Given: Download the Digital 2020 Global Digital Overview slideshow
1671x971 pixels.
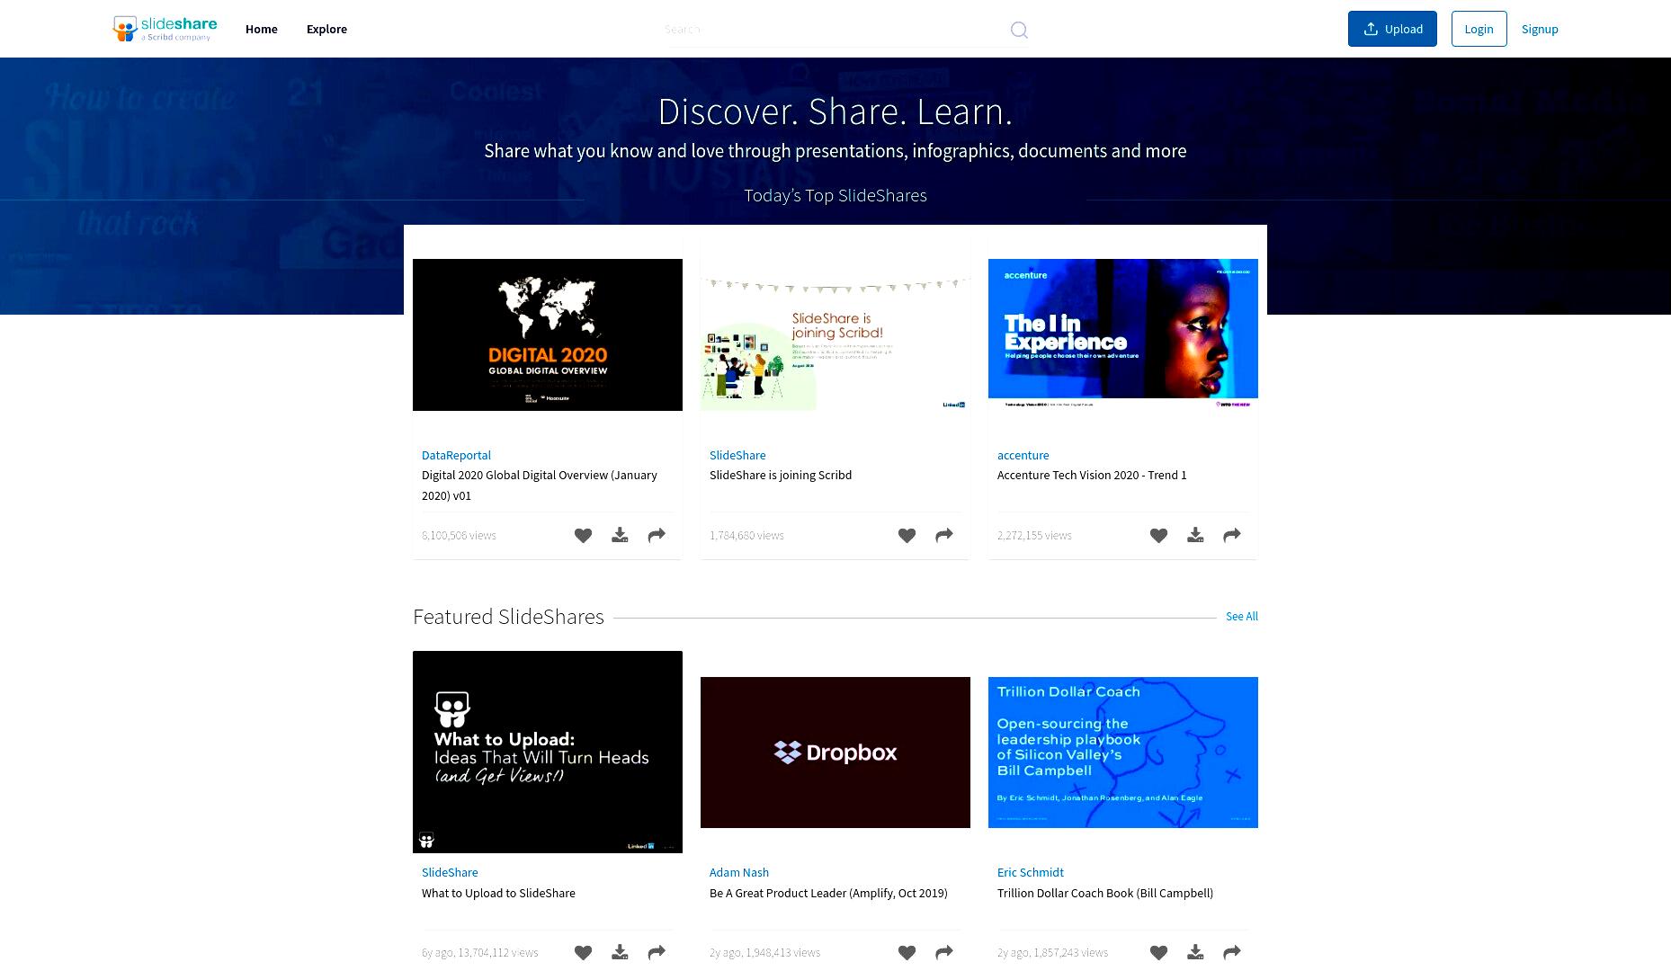Looking at the screenshot, I should click(620, 535).
